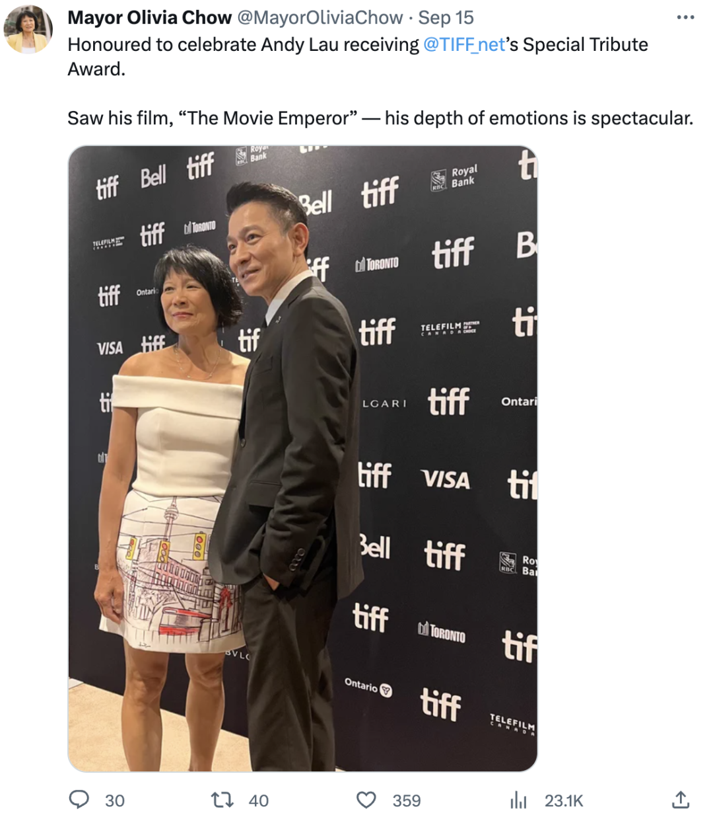This screenshot has width=713, height=823.
Task: Share the tweet using upload arrow icon
Action: [681, 800]
